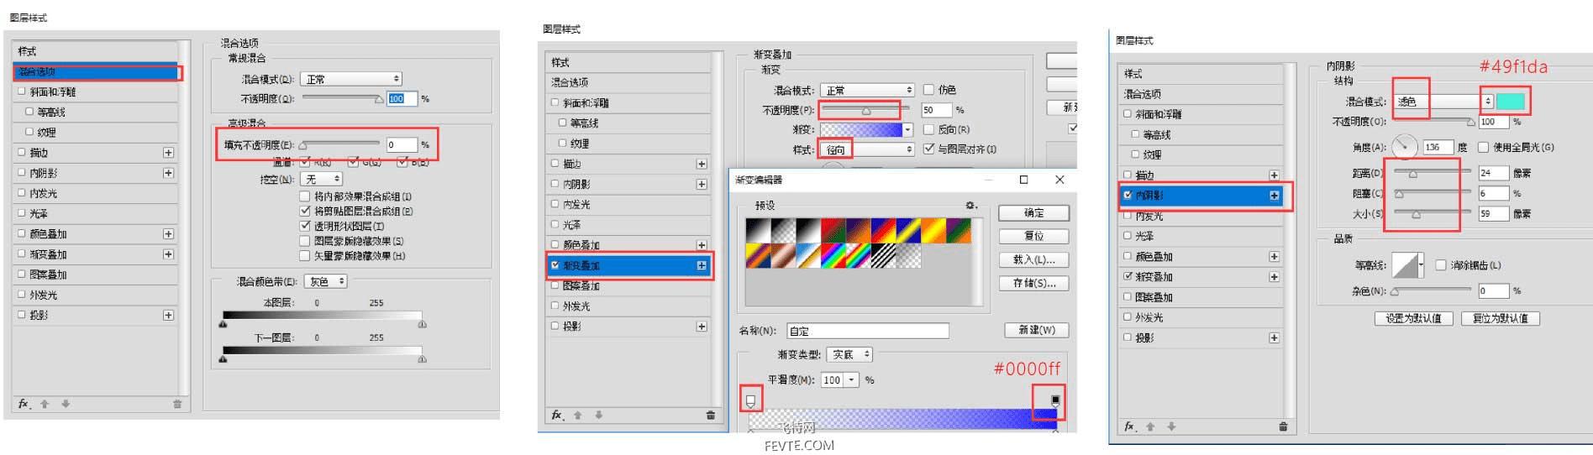The width and height of the screenshot is (1593, 455).
Task: Open 混合模式 dropdown in Gradient Overlay dialog
Action: pyautogui.click(x=867, y=90)
